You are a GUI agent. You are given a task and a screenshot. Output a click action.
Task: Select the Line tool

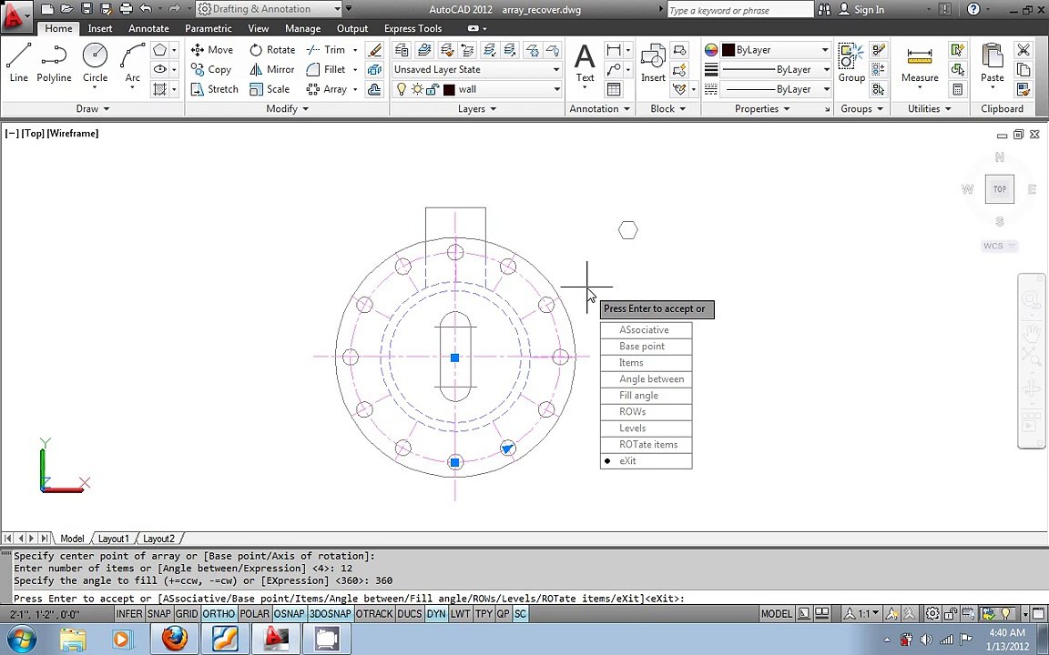(x=19, y=63)
